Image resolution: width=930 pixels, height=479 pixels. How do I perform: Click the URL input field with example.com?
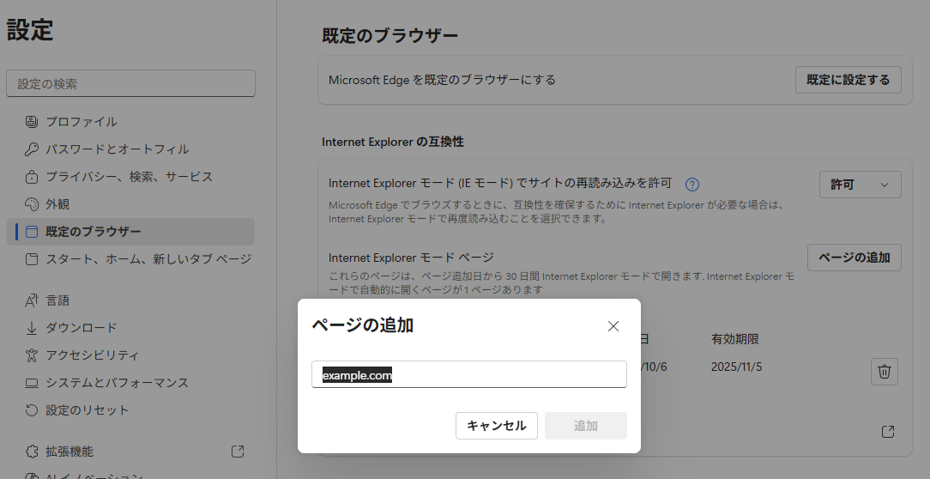coord(468,375)
